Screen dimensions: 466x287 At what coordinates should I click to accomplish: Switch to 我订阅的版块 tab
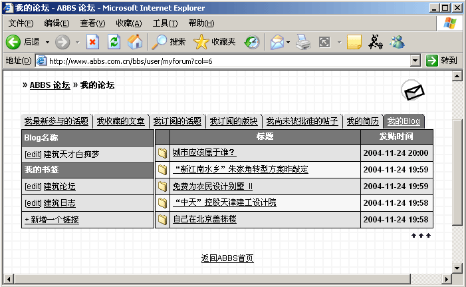pyautogui.click(x=233, y=121)
